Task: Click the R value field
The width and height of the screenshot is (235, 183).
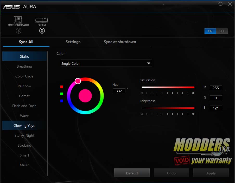Action: click(216, 88)
